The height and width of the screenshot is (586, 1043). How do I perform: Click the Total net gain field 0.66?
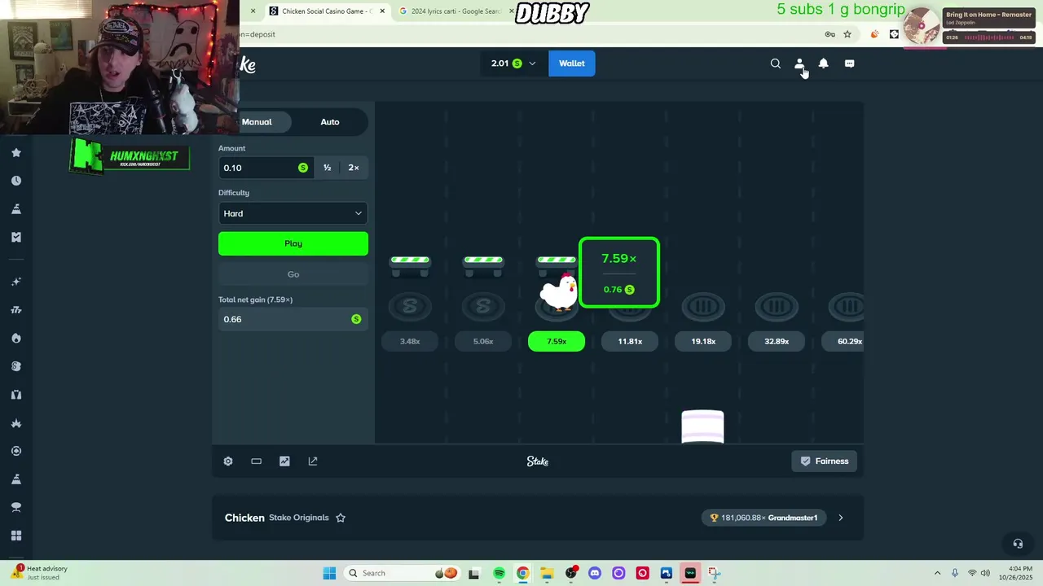pyautogui.click(x=293, y=319)
